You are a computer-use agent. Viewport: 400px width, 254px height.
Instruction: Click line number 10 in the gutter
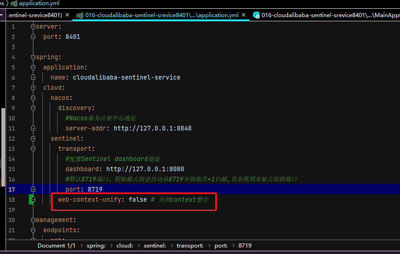point(12,118)
